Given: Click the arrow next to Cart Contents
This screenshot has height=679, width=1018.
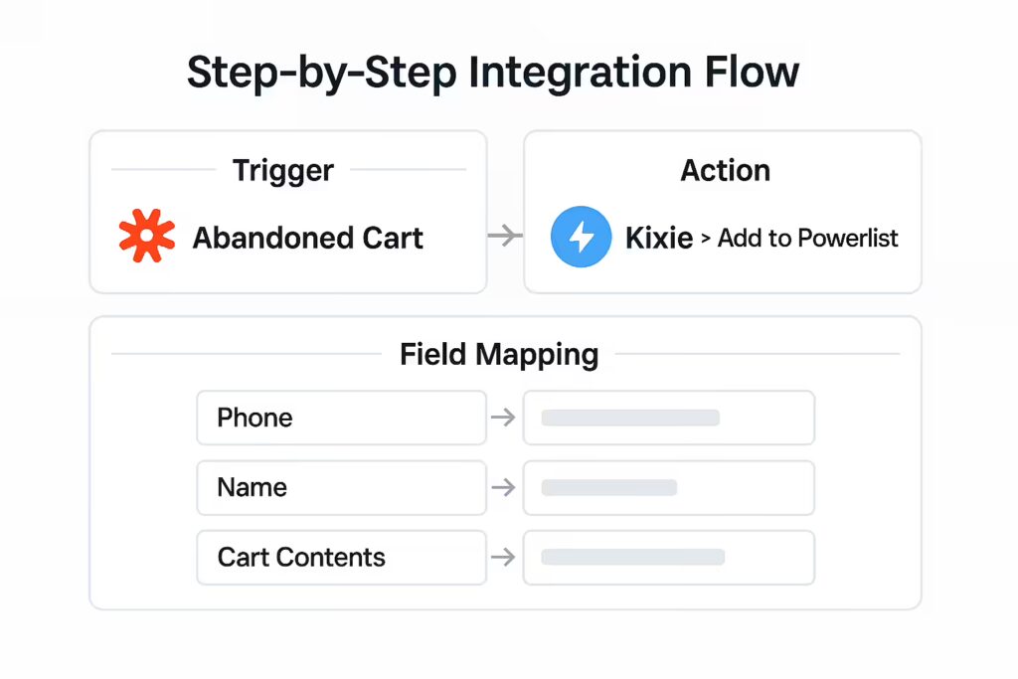Looking at the screenshot, I should coord(503,557).
